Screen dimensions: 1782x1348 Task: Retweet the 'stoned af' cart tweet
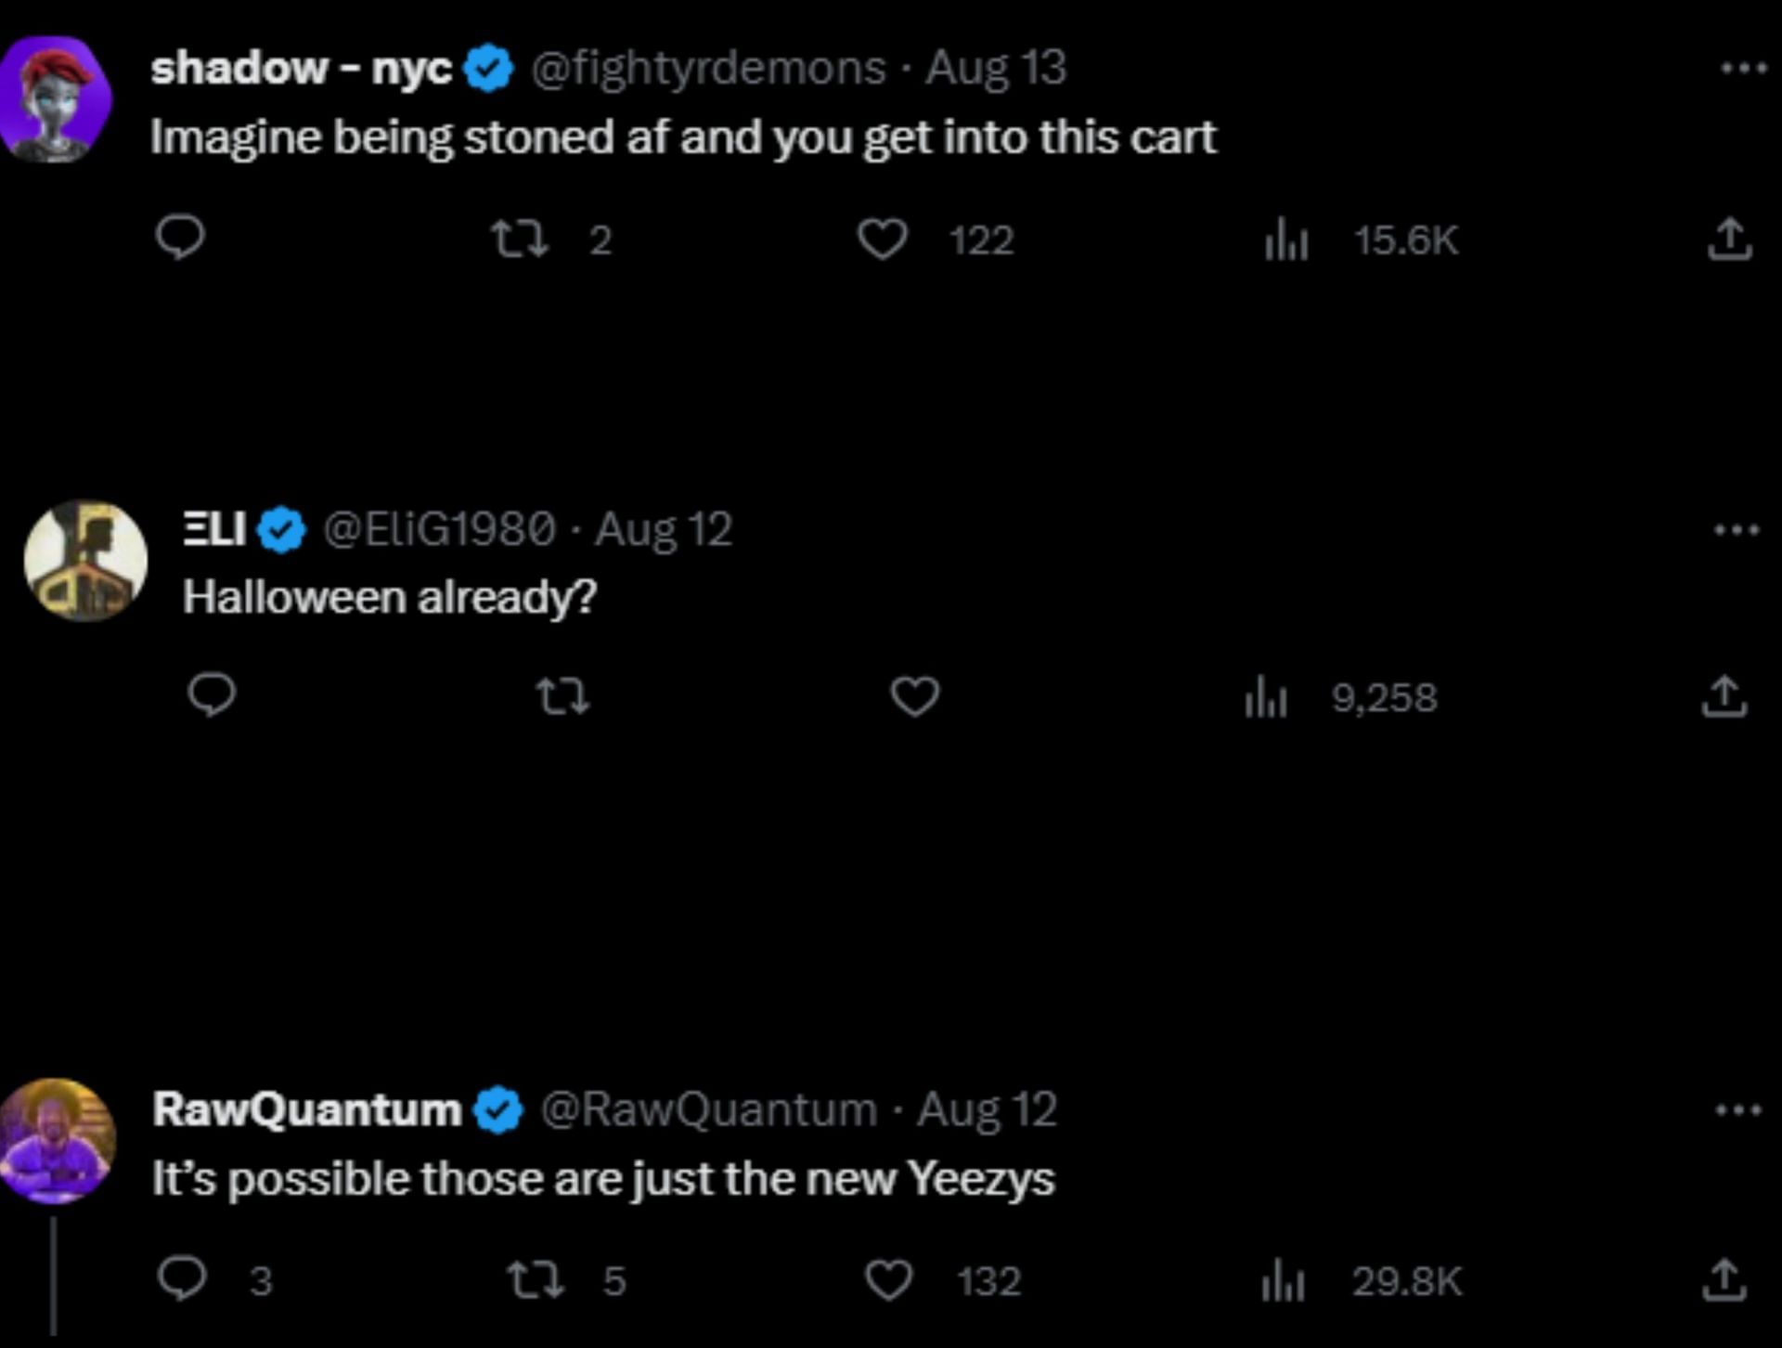click(x=521, y=240)
